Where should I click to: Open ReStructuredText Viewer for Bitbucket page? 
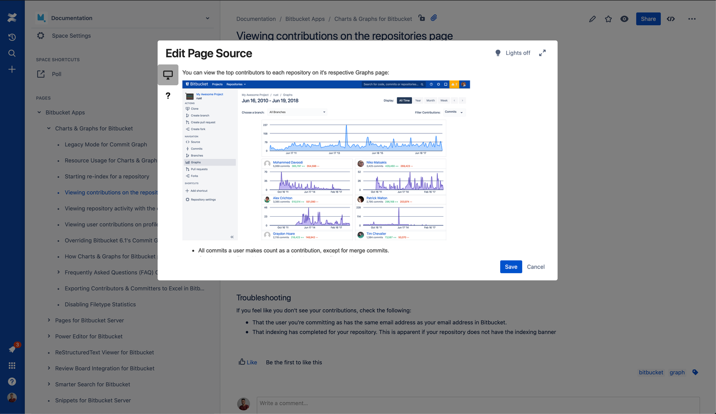tap(104, 352)
